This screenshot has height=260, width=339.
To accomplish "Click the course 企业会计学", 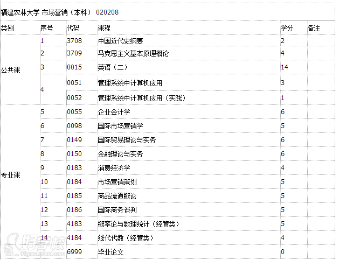I will 114,112.
